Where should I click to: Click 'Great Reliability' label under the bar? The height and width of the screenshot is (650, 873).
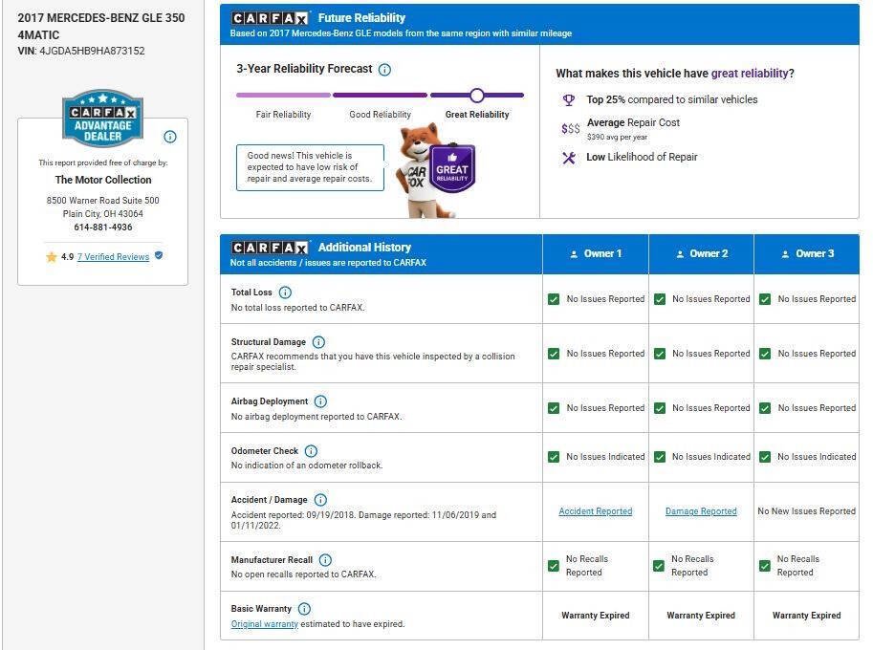tap(477, 115)
